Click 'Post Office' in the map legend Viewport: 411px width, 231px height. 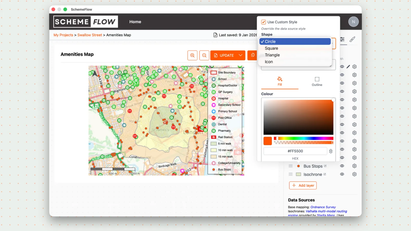click(x=225, y=118)
